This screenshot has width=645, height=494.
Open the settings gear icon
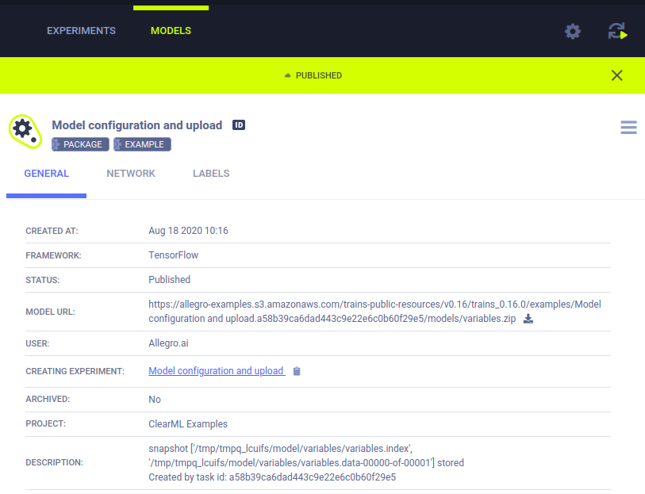click(x=572, y=31)
